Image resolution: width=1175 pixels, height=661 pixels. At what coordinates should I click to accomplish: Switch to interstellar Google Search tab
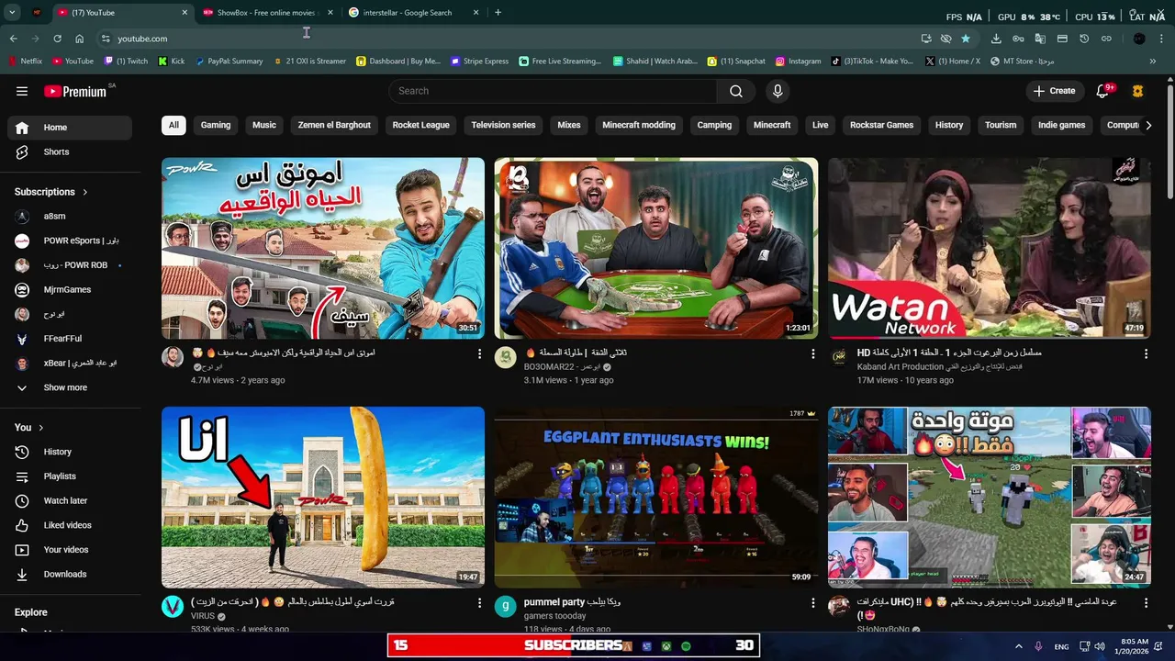pos(411,13)
